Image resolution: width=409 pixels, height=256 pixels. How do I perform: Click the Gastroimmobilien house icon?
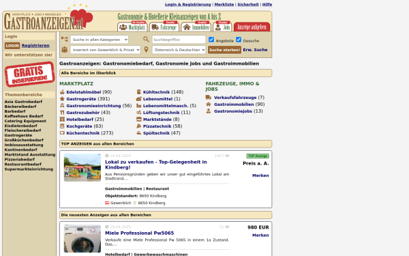[209, 104]
